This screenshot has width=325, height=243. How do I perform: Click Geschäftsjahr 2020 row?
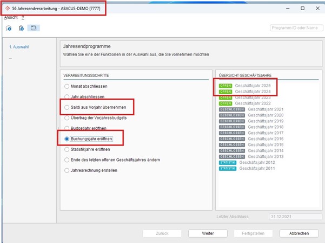coord(251,115)
